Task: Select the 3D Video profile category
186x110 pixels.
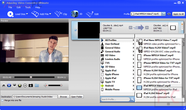Action: pos(117,67)
